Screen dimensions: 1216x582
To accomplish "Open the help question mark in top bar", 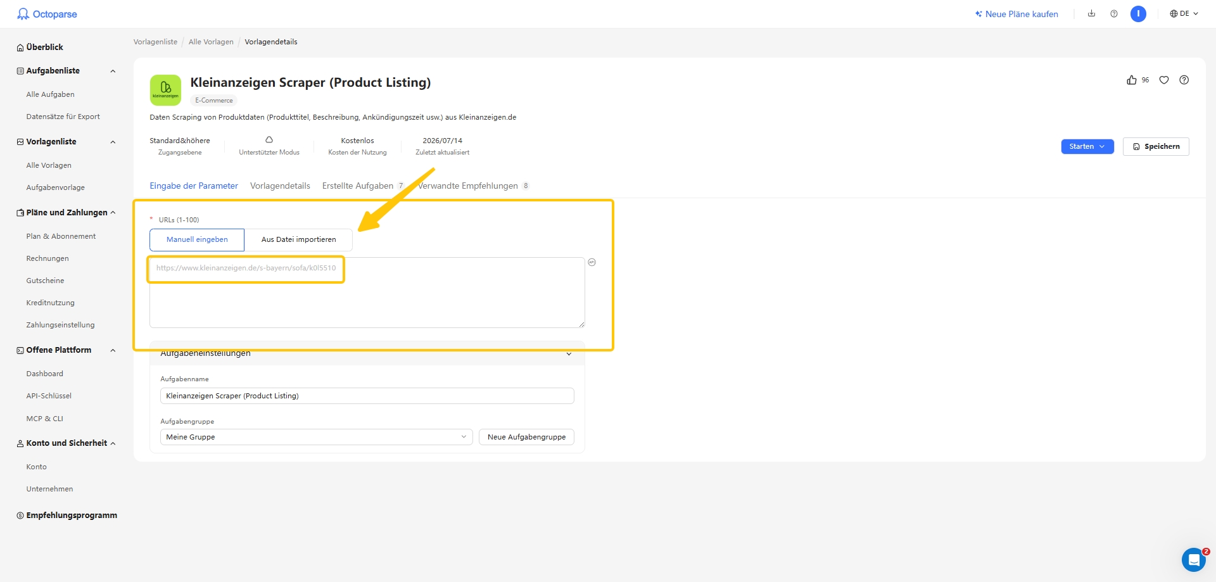I will tap(1114, 13).
